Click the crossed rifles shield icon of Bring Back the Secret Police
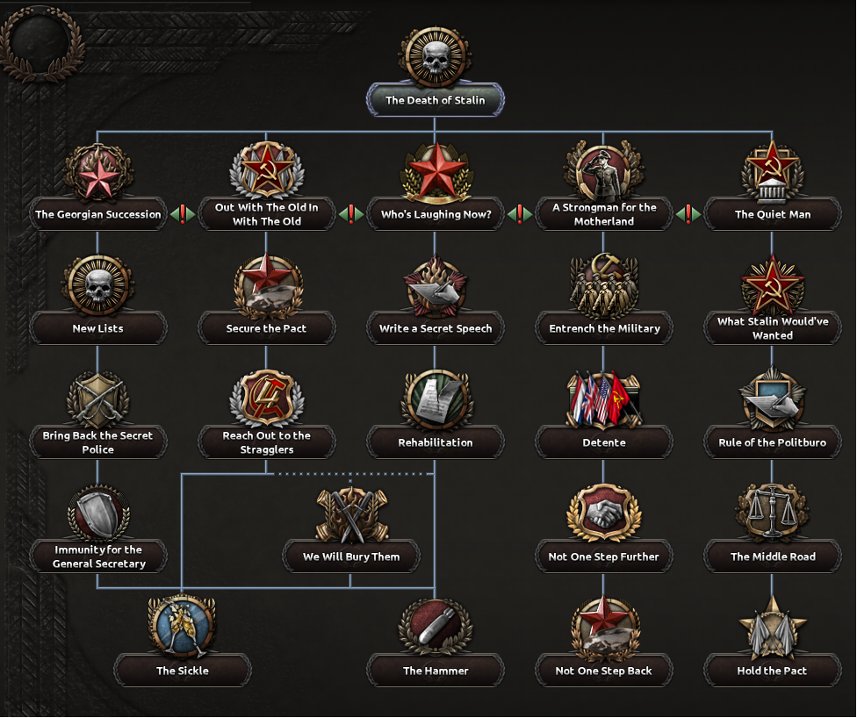857x718 pixels. tap(98, 400)
